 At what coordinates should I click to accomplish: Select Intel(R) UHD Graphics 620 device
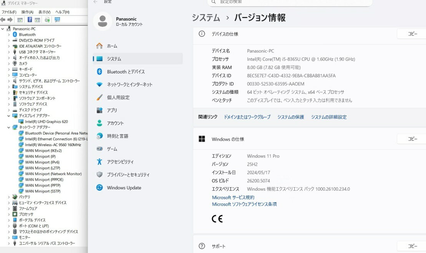coord(46,122)
